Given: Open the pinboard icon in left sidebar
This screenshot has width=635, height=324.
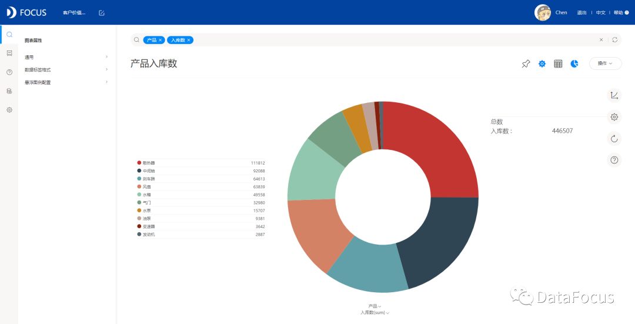Looking at the screenshot, I should click(9, 53).
